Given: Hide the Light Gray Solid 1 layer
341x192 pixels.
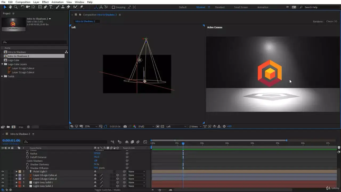Looking at the screenshot, I should point(3,182).
